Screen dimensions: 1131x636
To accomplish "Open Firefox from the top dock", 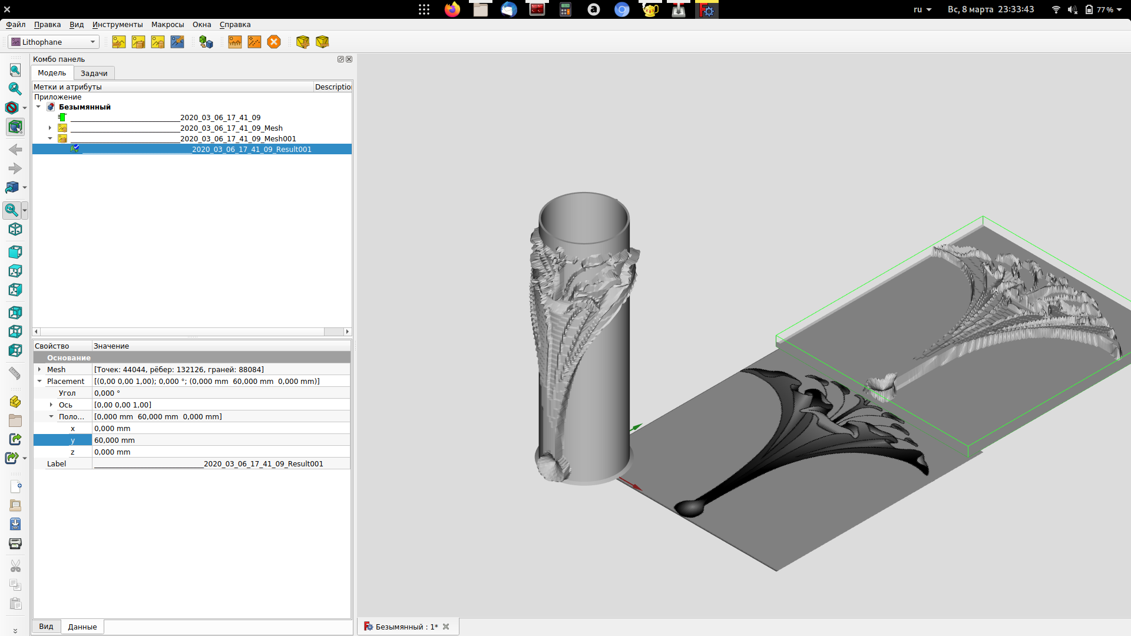I will point(452,9).
